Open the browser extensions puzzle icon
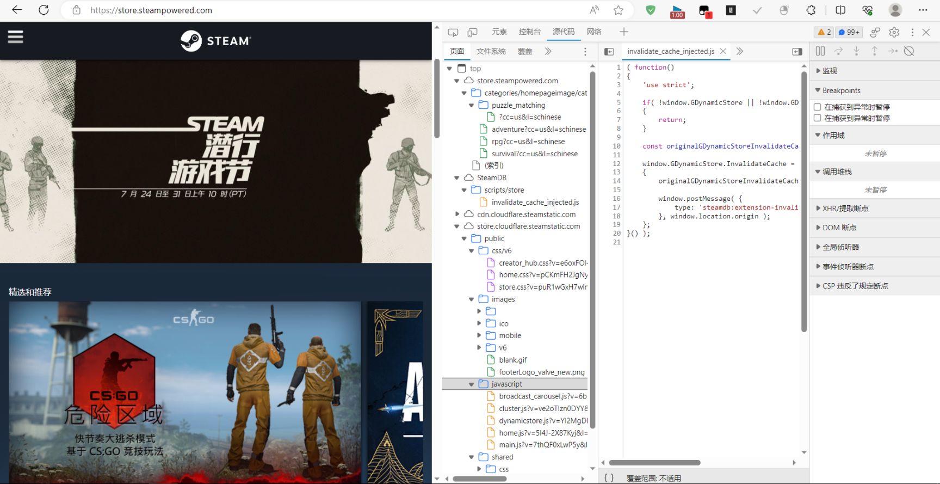This screenshot has height=484, width=940. point(811,10)
